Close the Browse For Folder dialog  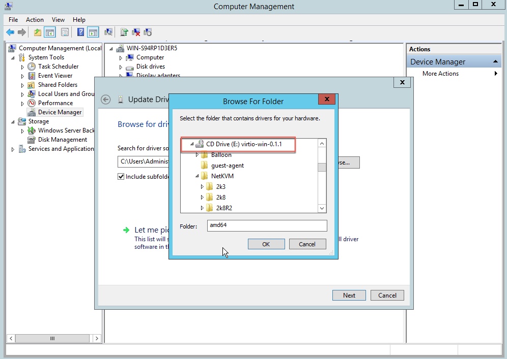(x=327, y=99)
